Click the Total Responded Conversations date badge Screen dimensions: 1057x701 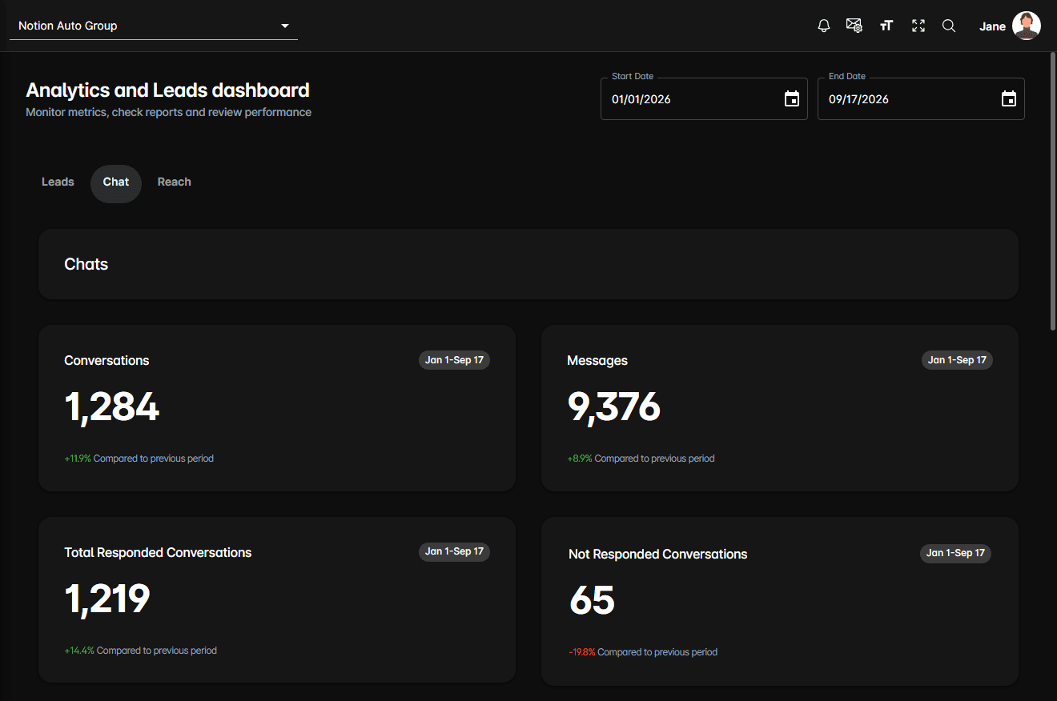(x=454, y=551)
